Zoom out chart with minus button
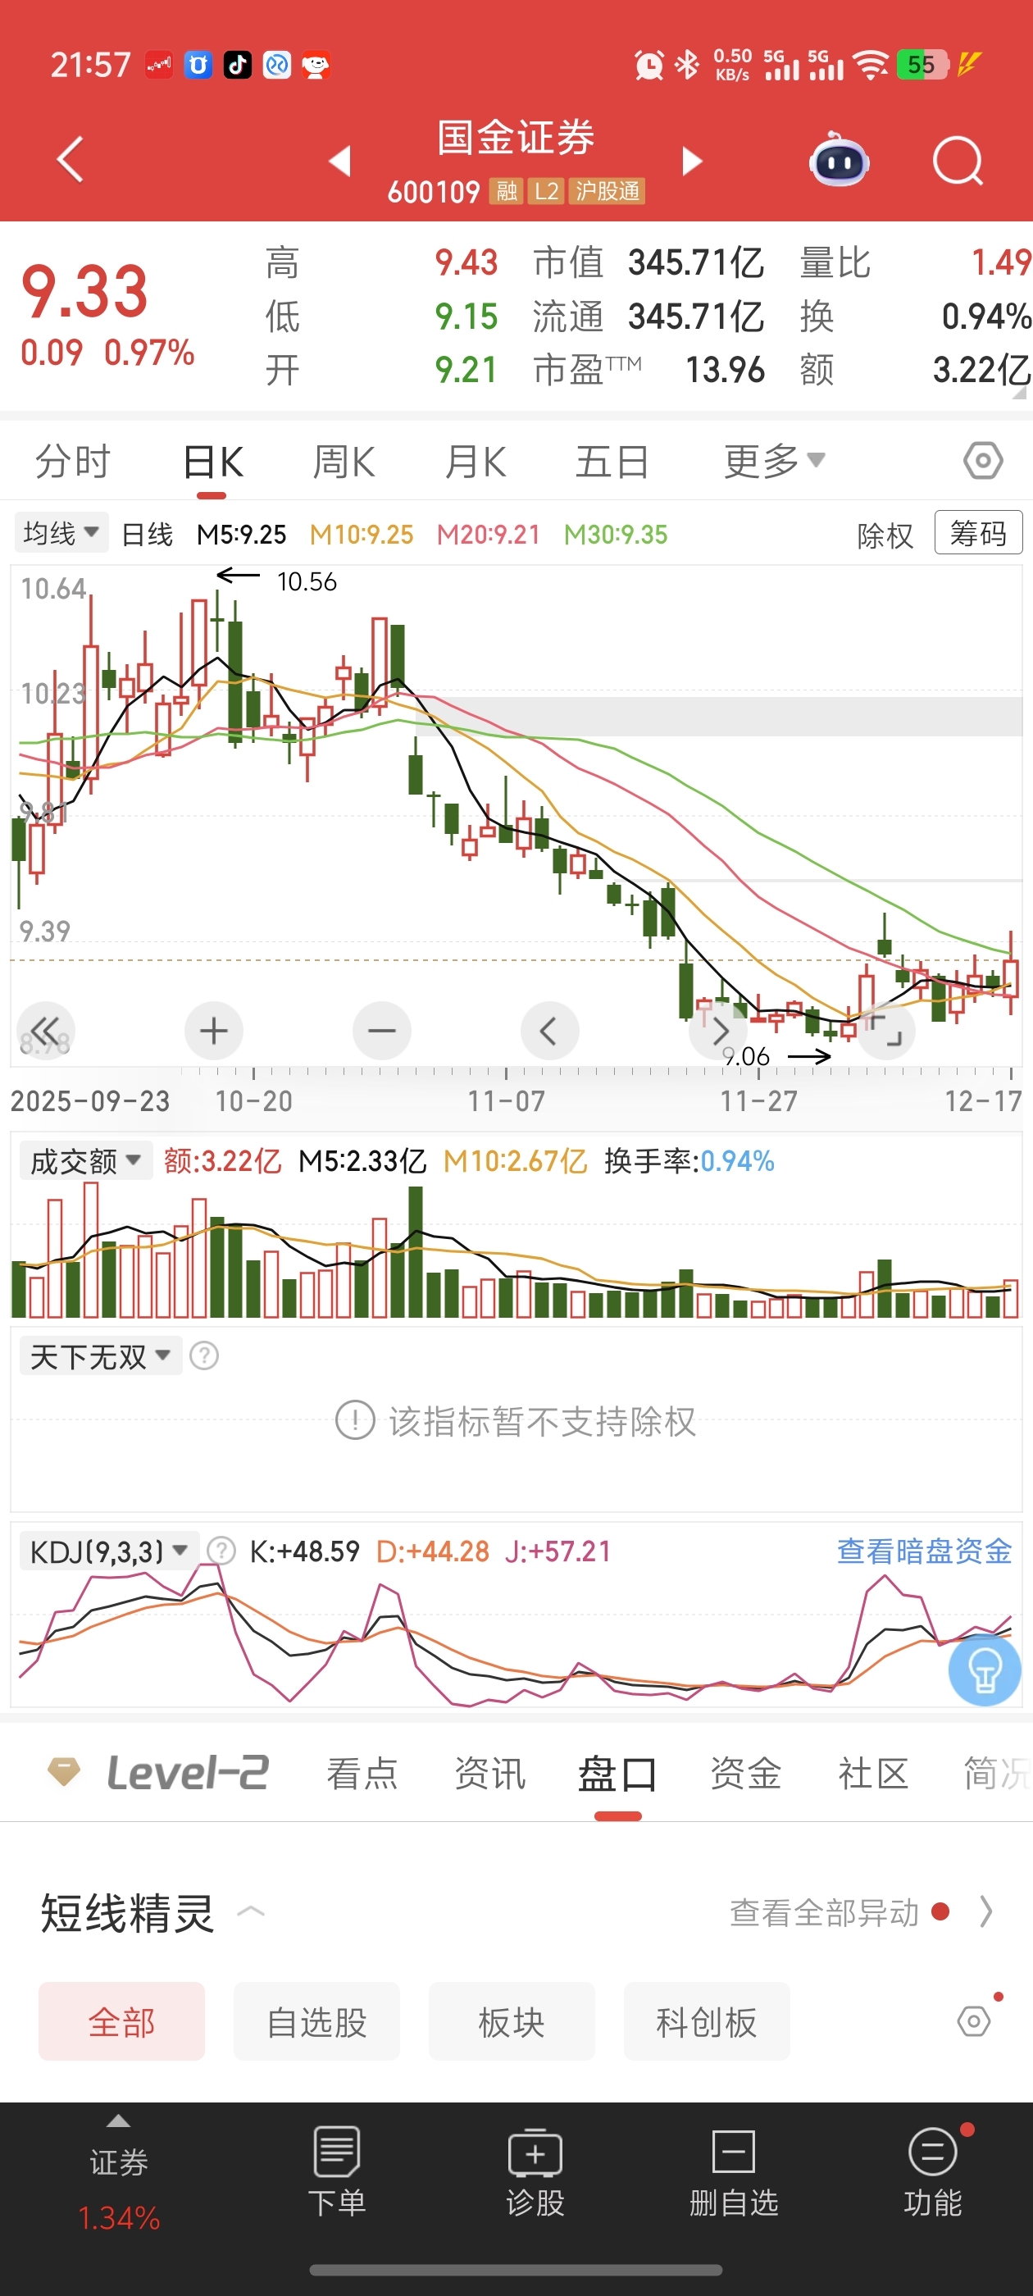This screenshot has width=1033, height=2296. pos(381,1032)
